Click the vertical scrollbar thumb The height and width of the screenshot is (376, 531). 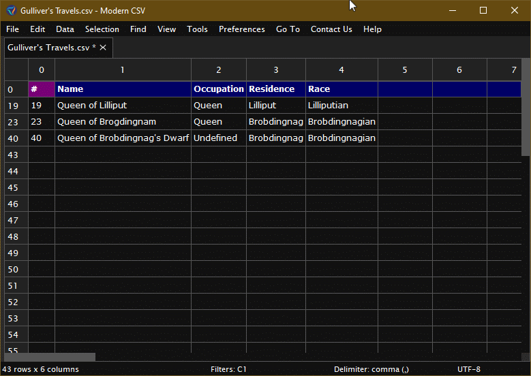526,107
